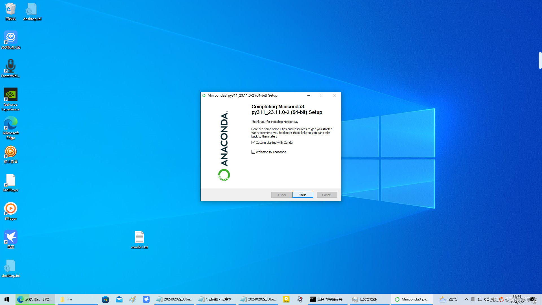This screenshot has width=542, height=305.
Task: Select the KMPlayer desktop shortcut
Action: 11,183
